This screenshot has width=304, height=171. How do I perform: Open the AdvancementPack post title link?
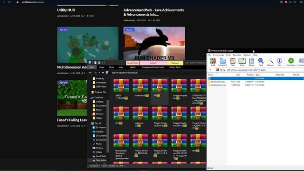(x=153, y=12)
